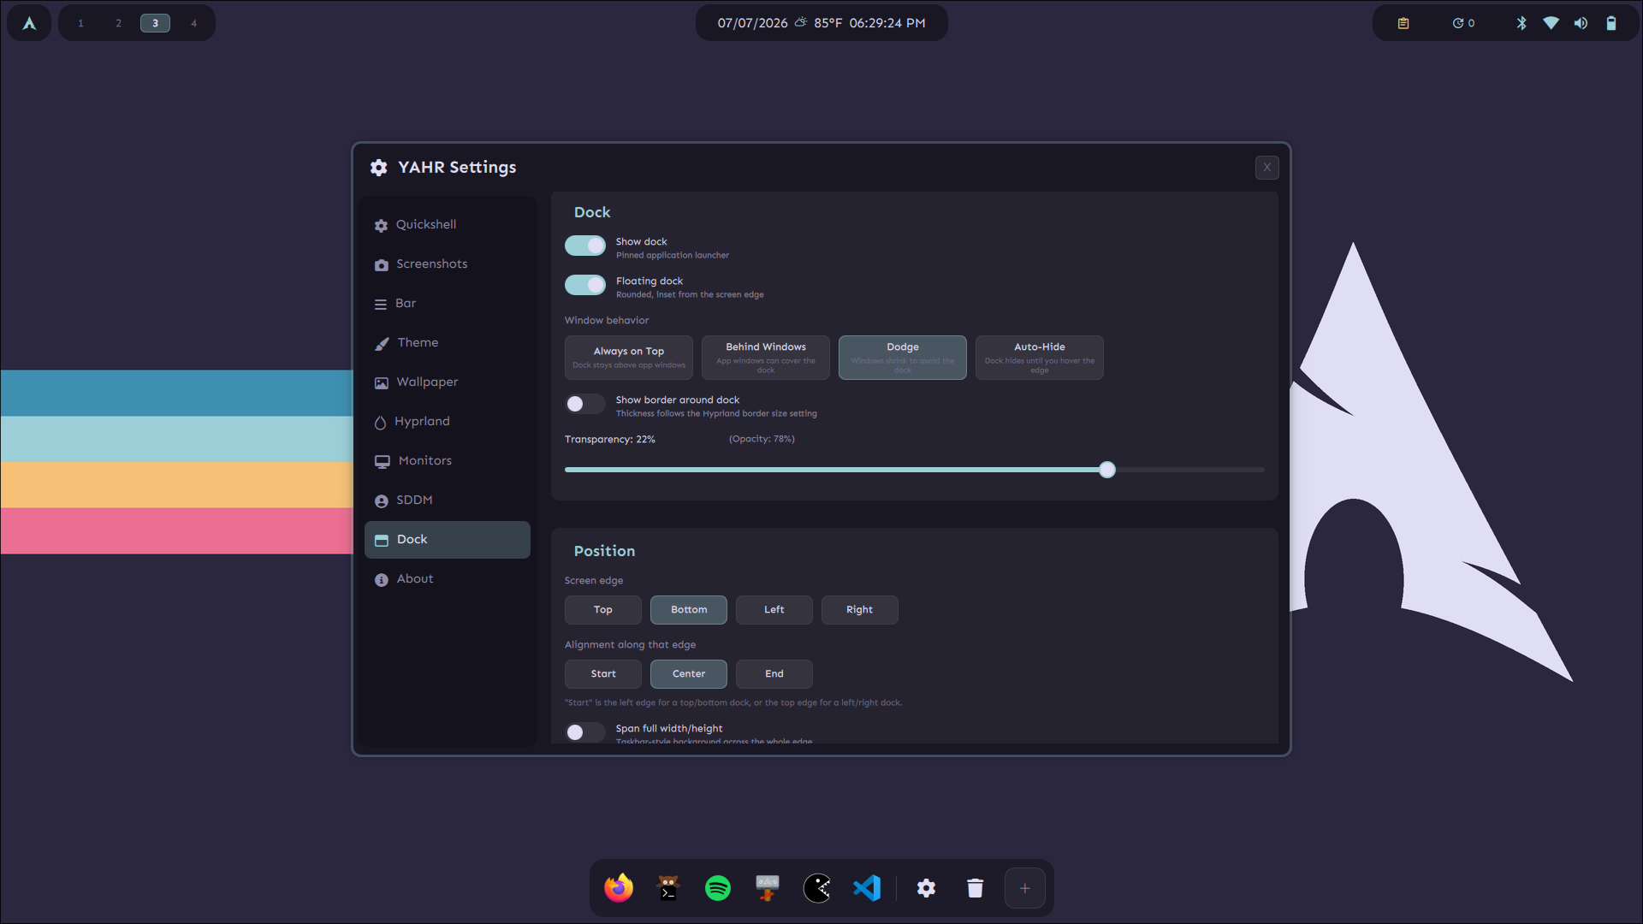Image resolution: width=1643 pixels, height=924 pixels.
Task: Select Behind Windows behavior option
Action: pyautogui.click(x=766, y=358)
